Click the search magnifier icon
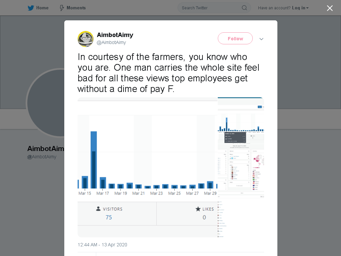 (x=244, y=8)
